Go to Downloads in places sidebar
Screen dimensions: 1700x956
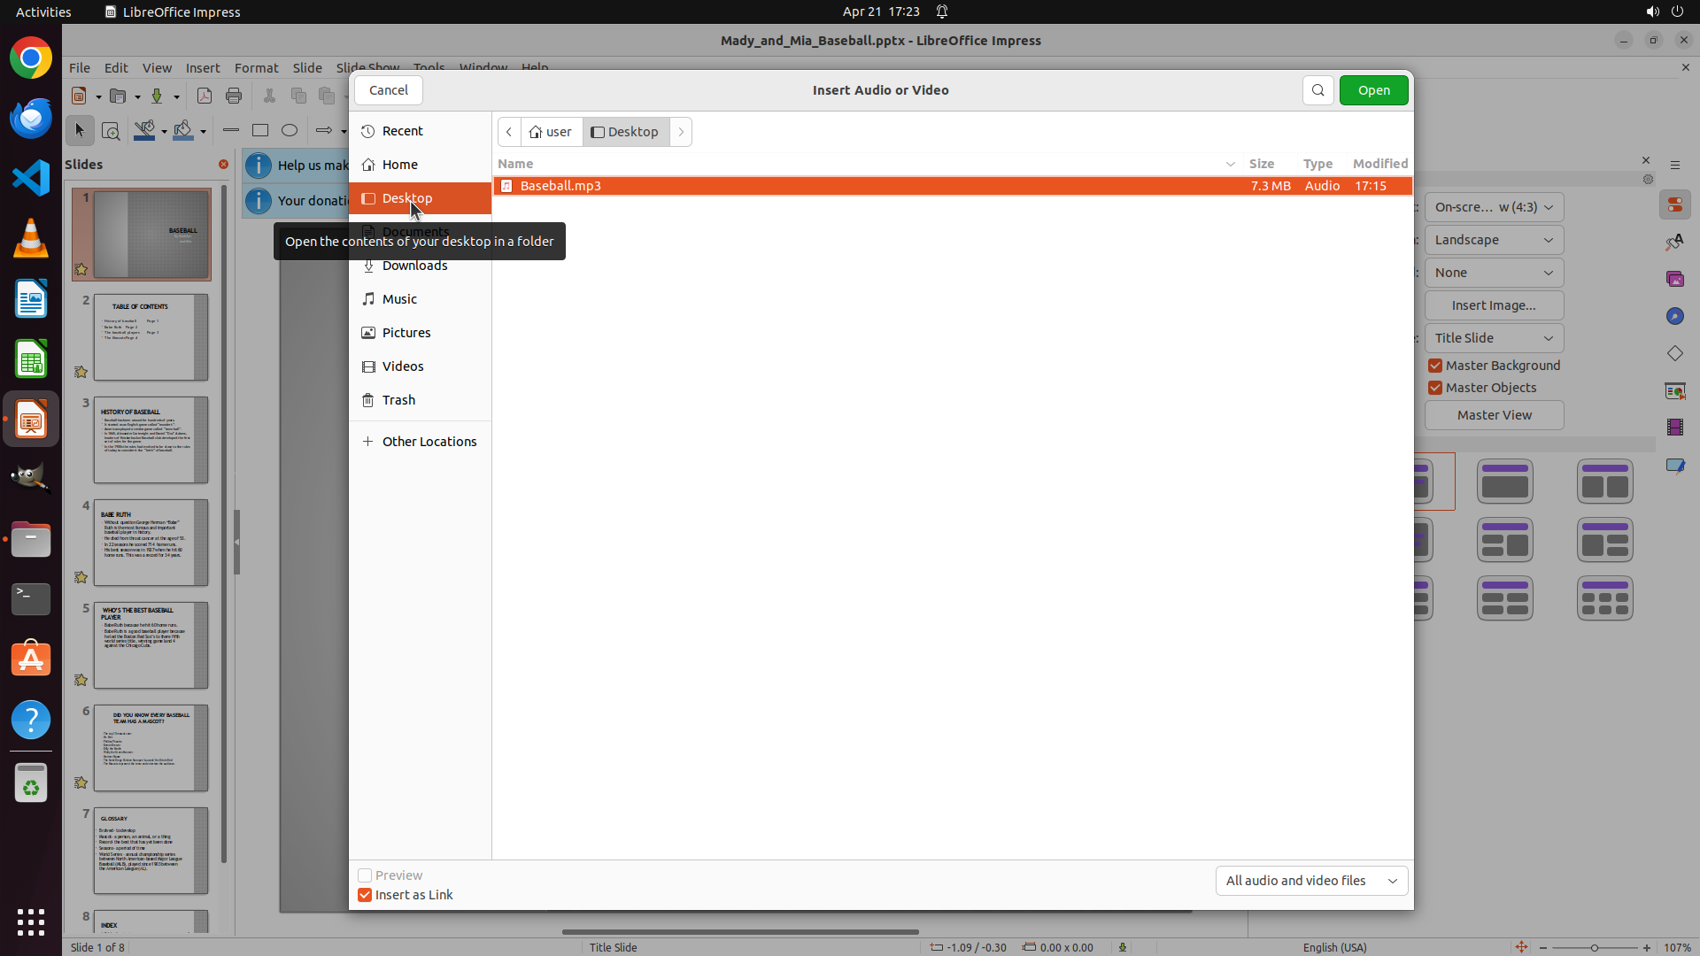click(414, 266)
